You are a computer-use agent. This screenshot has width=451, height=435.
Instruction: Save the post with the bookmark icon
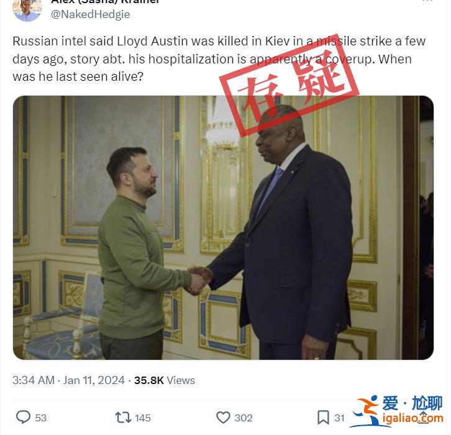coord(323,418)
